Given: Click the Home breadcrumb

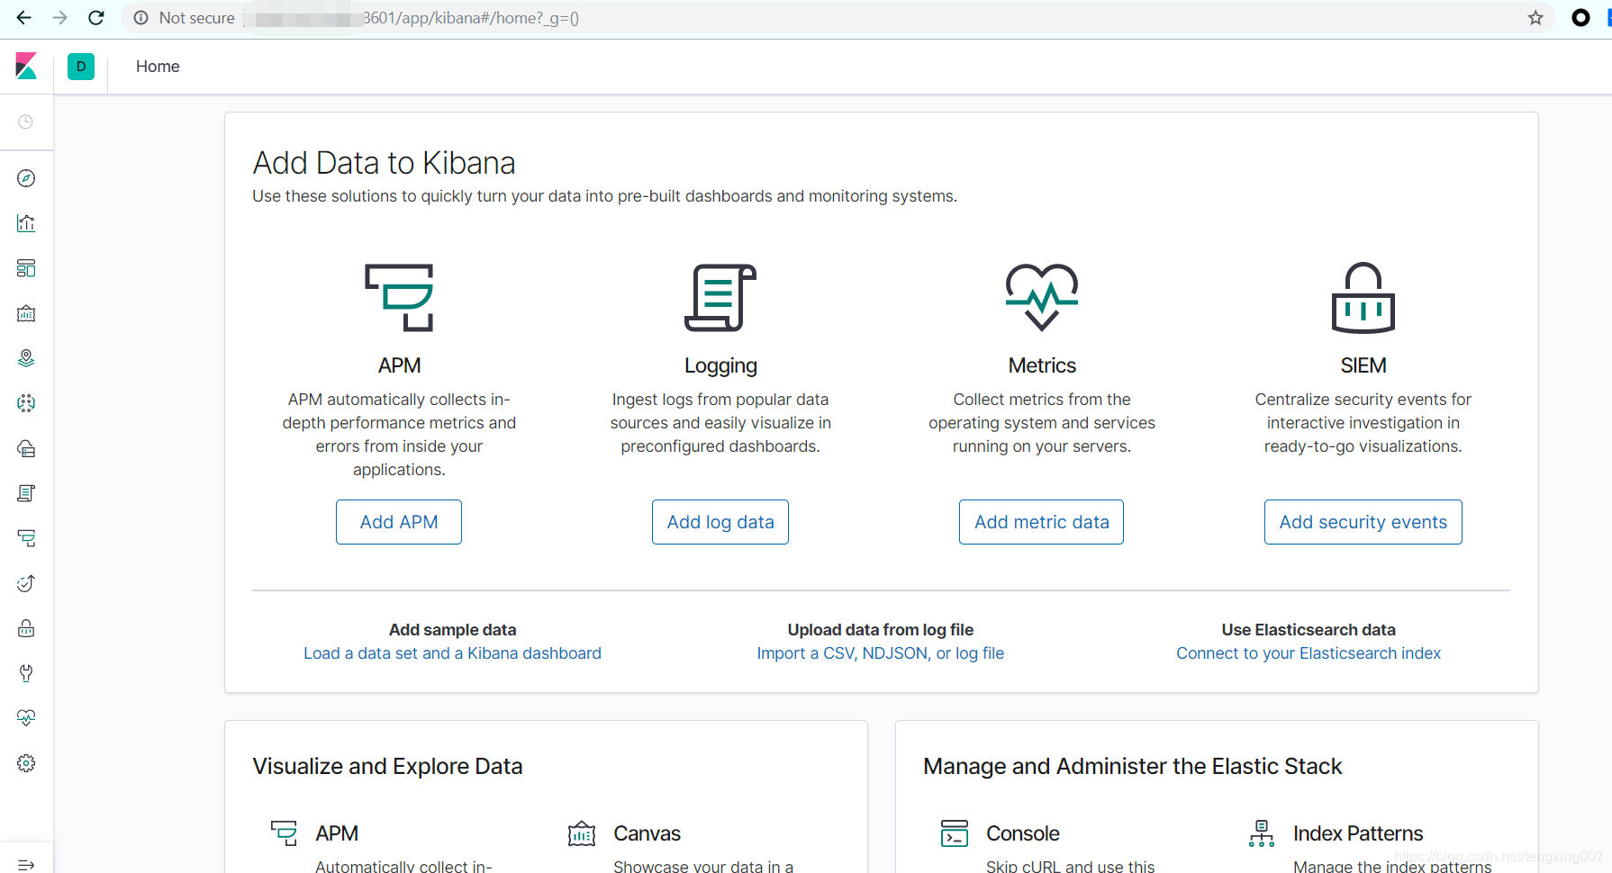Looking at the screenshot, I should click(x=158, y=67).
